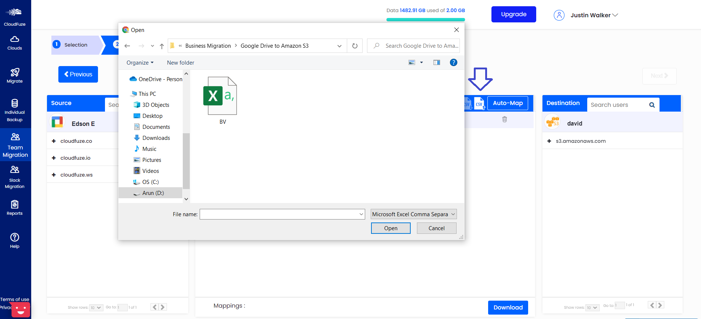Click the Upgrade button
This screenshot has height=319, width=701.
pos(514,14)
